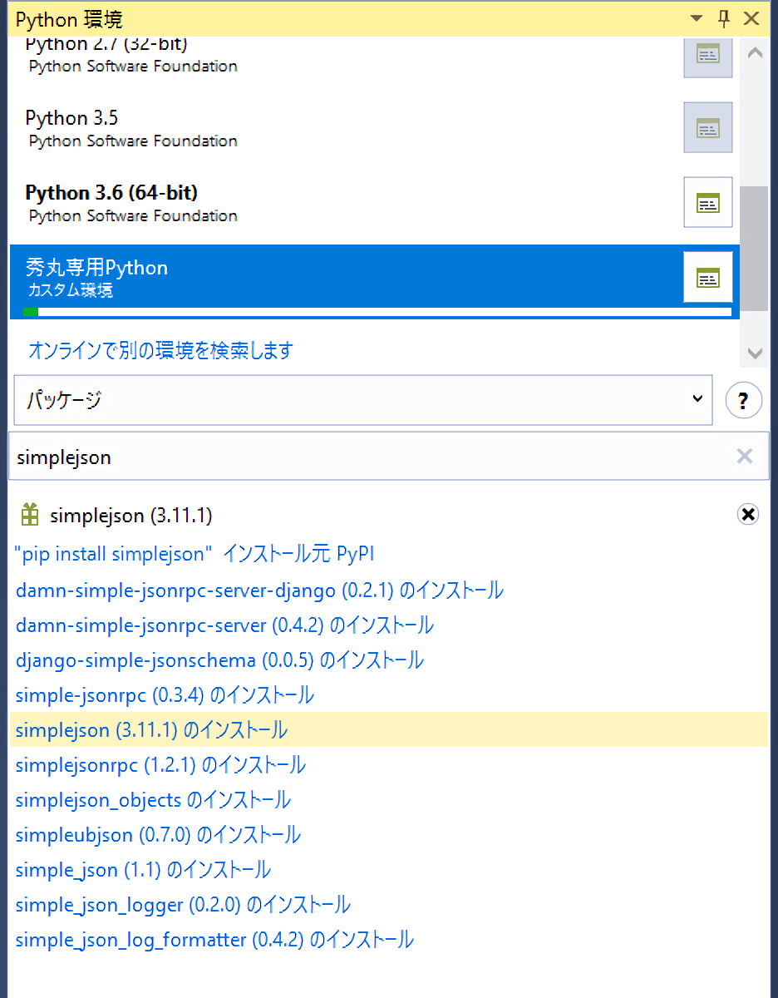This screenshot has width=778, height=998.
Task: Expand the パッケージ combo box
Action: [697, 400]
